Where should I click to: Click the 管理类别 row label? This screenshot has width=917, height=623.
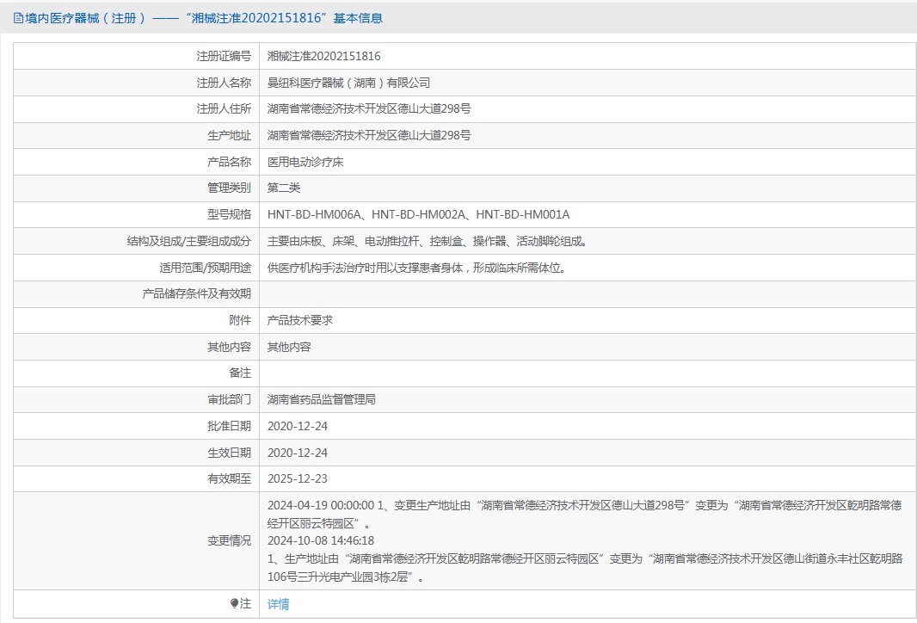tap(229, 188)
